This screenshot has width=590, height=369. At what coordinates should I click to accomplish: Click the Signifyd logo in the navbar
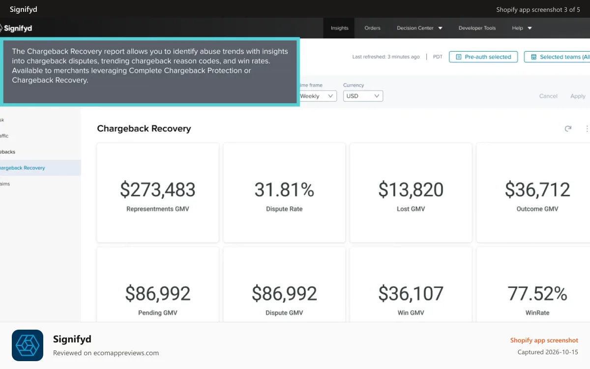[x=16, y=28]
